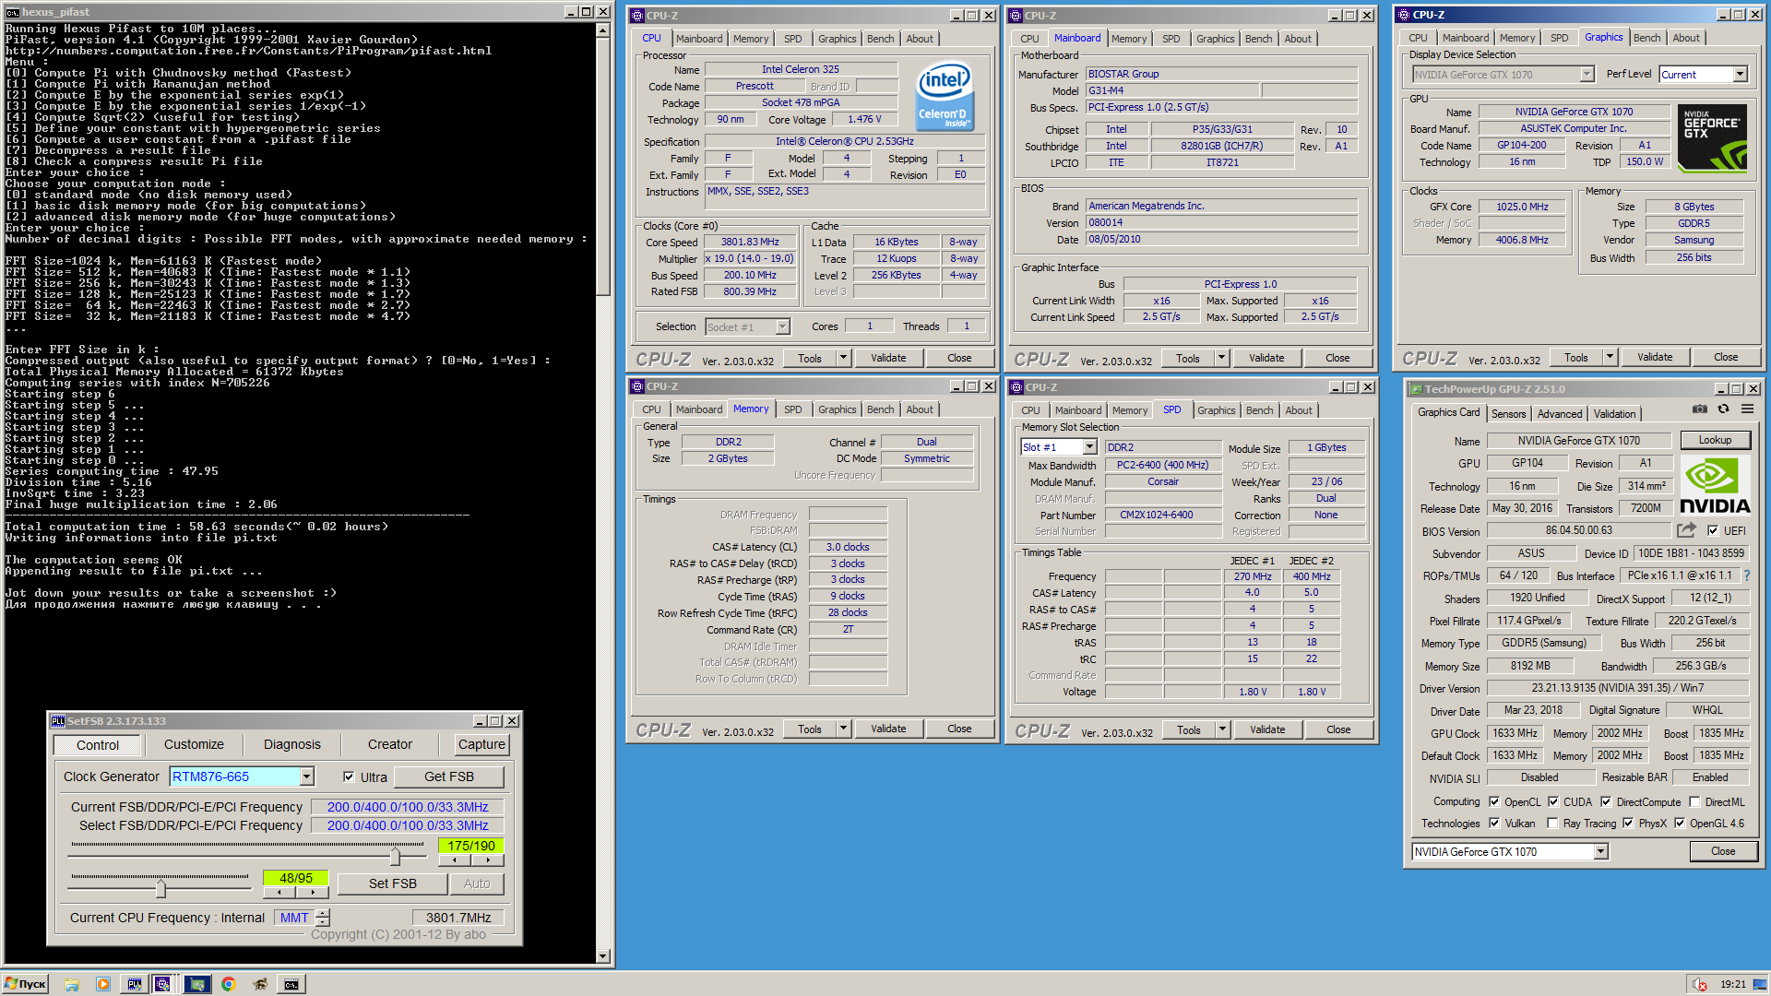This screenshot has height=996, width=1771.
Task: Decrease the 175/190 value with left arrow
Action: pyautogui.click(x=455, y=860)
